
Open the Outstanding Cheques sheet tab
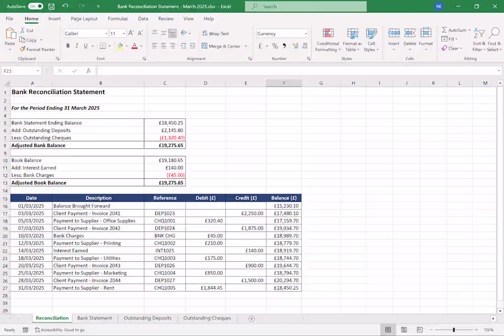(x=207, y=318)
